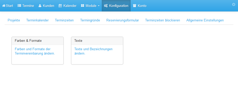Click the home icon beside Start
Image resolution: width=238 pixels, height=105 pixels.
(x=4, y=6)
